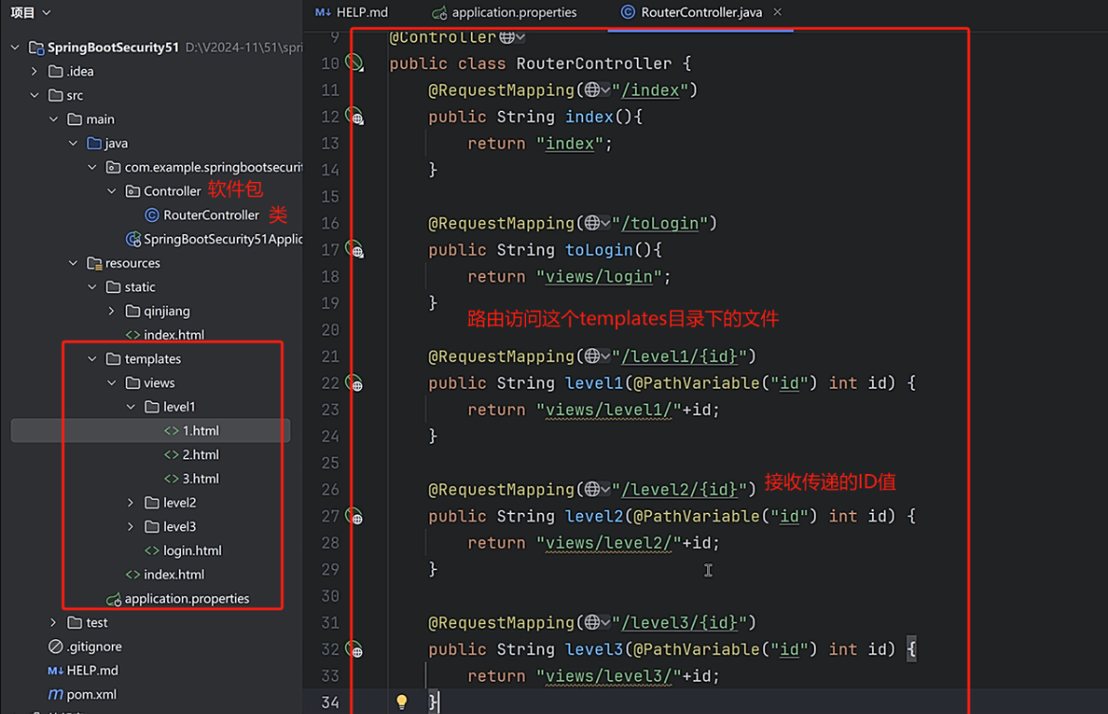This screenshot has width=1108, height=714.
Task: Click the "index" return string on line 13
Action: pyautogui.click(x=570, y=143)
